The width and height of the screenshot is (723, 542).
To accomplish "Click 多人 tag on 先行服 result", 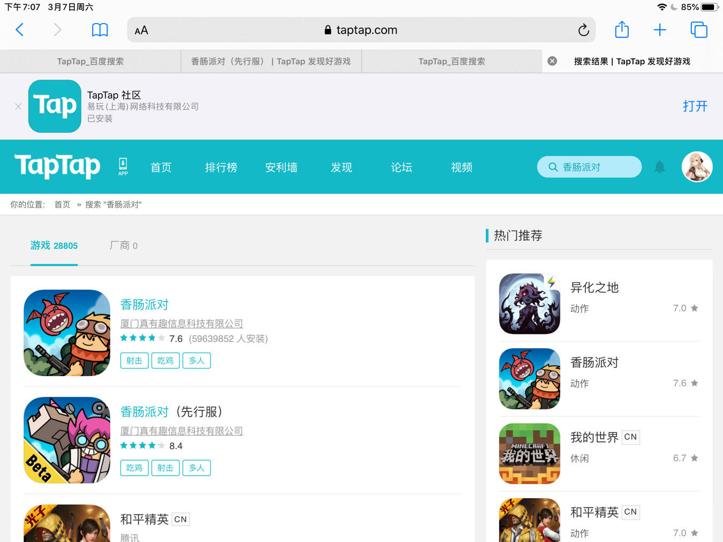I will 196,468.
